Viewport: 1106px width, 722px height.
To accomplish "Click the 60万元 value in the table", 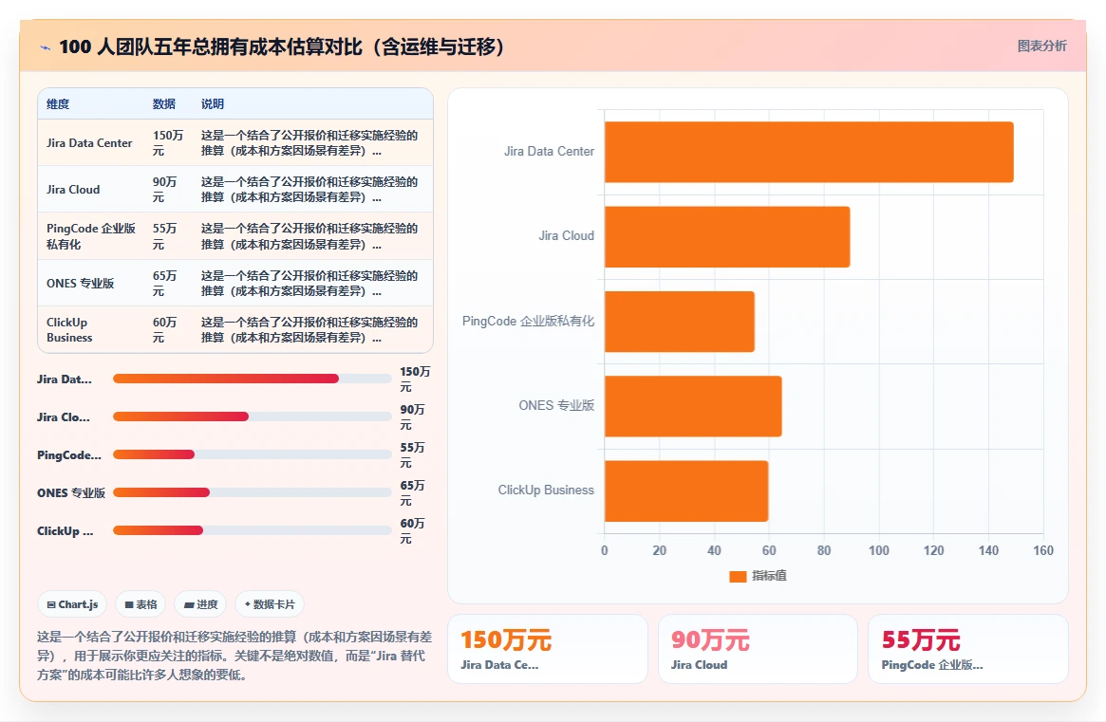I will point(165,330).
